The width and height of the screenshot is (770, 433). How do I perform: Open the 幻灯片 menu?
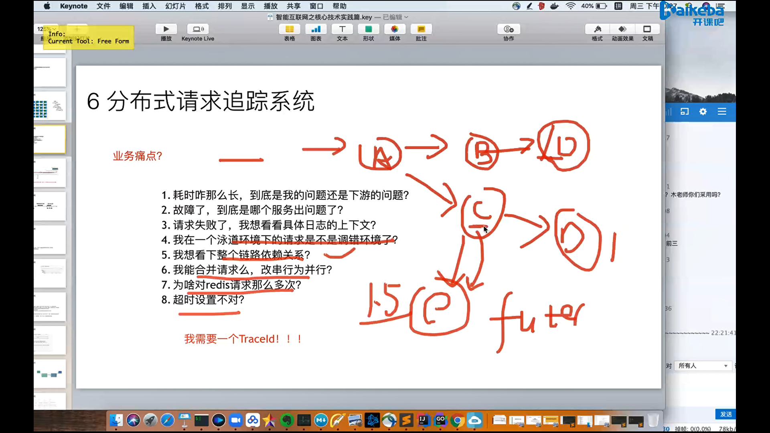(x=175, y=6)
